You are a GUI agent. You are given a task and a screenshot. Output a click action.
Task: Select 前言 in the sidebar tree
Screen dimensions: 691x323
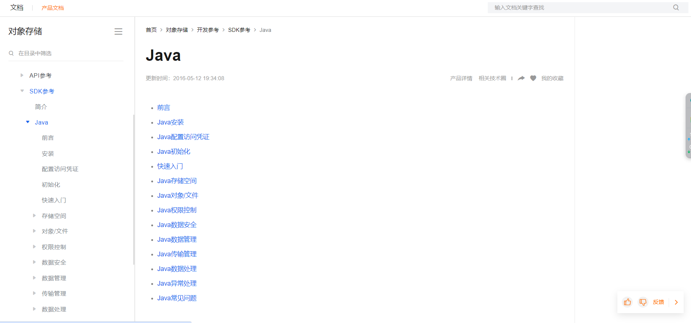(x=48, y=138)
